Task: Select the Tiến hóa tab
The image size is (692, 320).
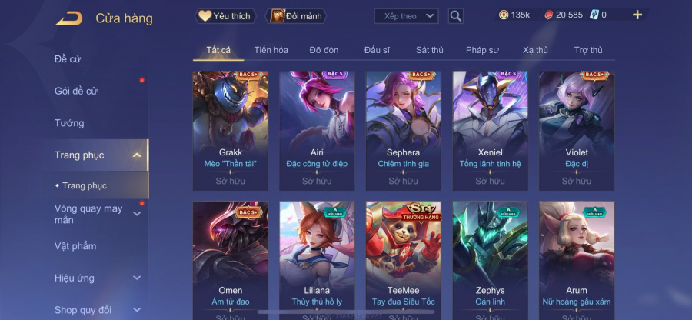Action: point(271,50)
